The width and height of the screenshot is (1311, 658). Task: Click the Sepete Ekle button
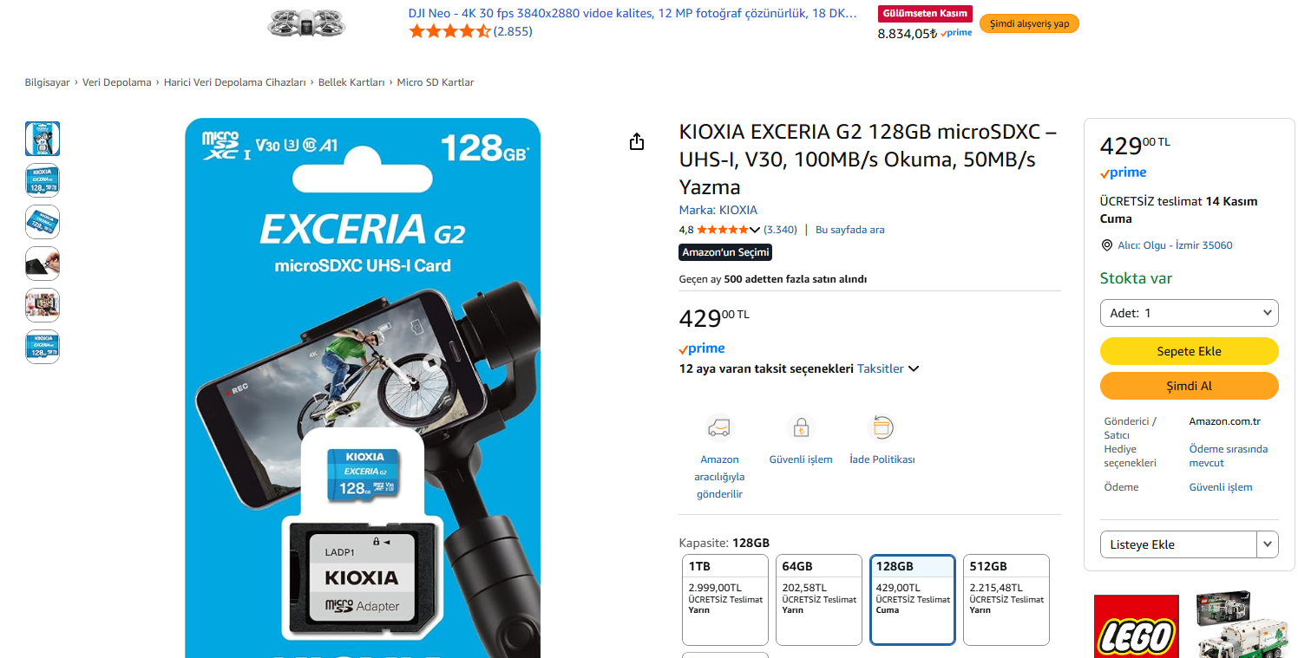click(x=1190, y=351)
